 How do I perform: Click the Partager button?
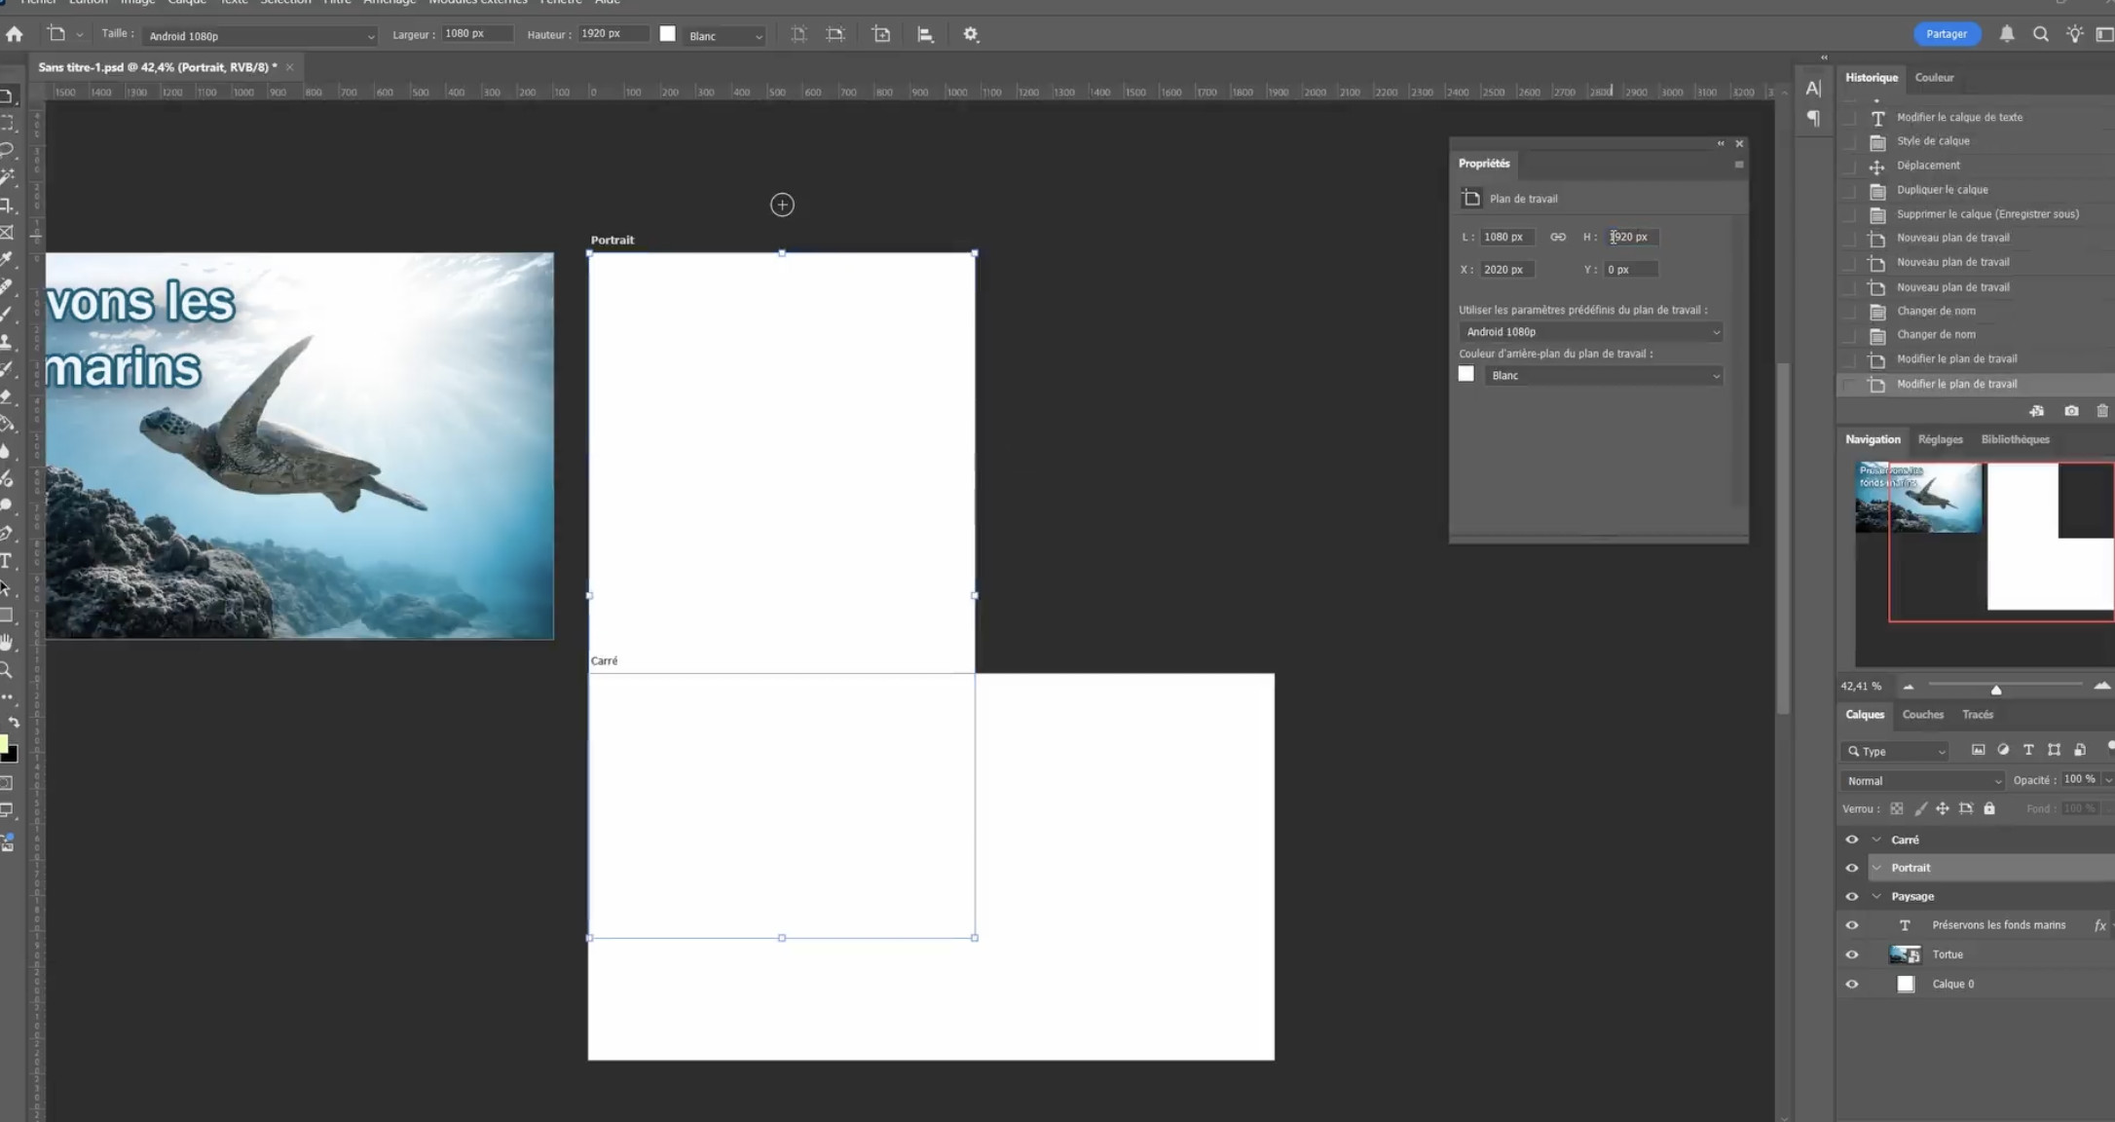click(1946, 34)
